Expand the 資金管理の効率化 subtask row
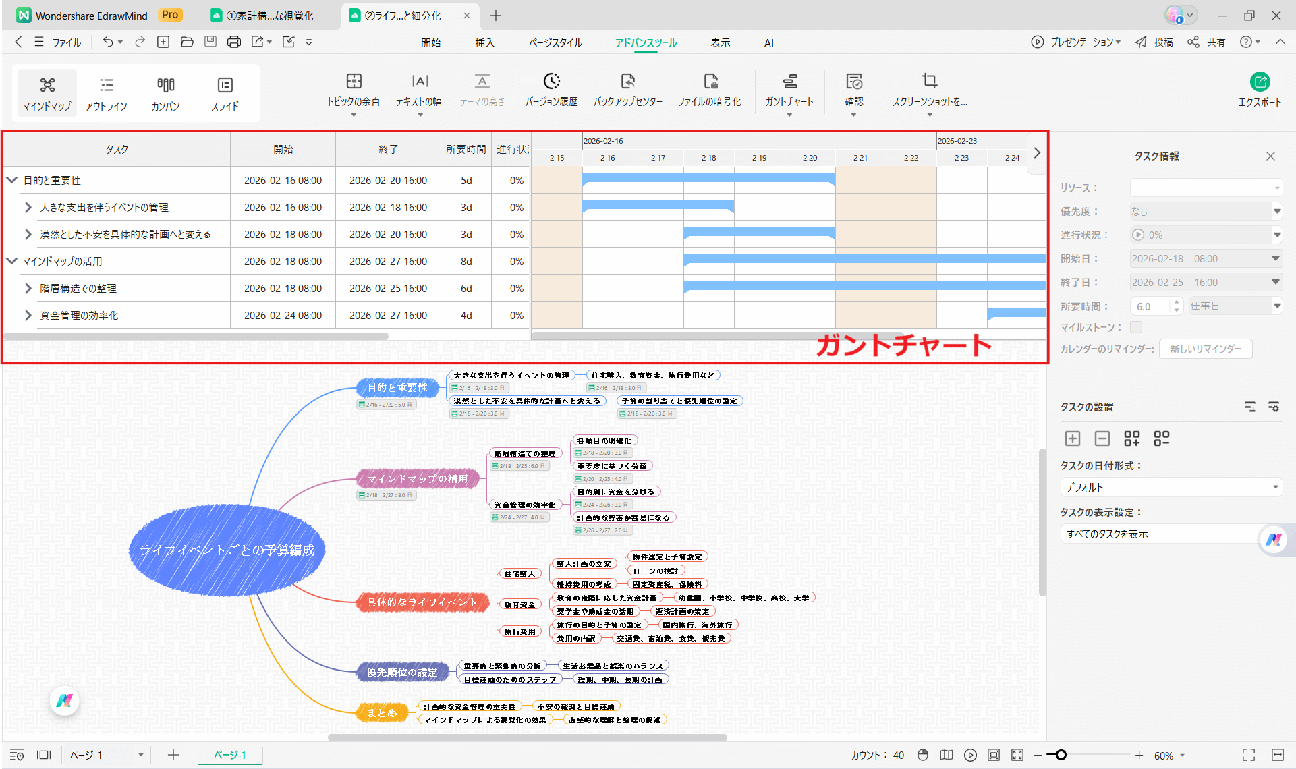This screenshot has width=1296, height=769. coord(28,315)
